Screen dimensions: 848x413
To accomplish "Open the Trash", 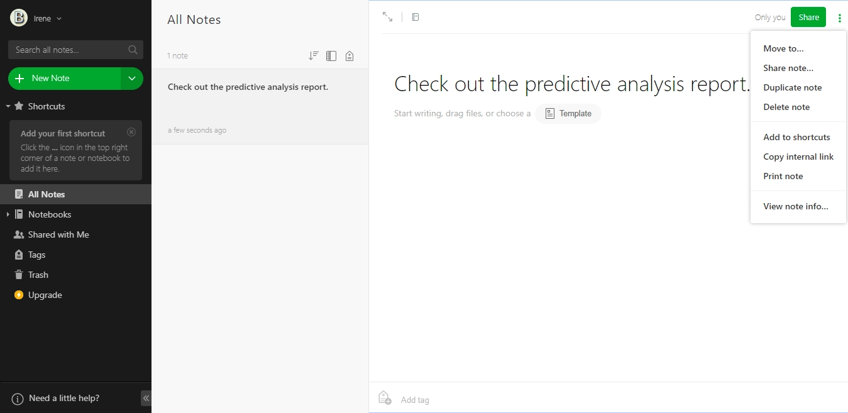I will tap(37, 275).
